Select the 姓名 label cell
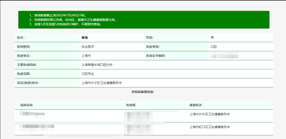The height and width of the screenshot is (139, 286). pos(47,38)
